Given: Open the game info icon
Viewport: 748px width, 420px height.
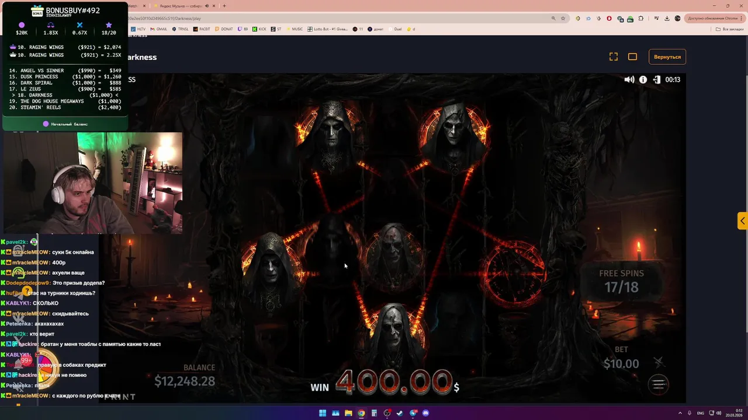Looking at the screenshot, I should 643,79.
